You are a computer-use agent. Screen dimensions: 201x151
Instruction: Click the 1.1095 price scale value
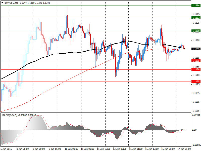click(x=196, y=93)
